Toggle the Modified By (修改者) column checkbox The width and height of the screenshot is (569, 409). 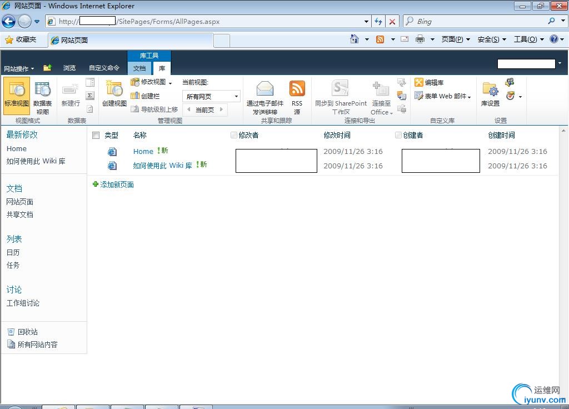point(234,135)
